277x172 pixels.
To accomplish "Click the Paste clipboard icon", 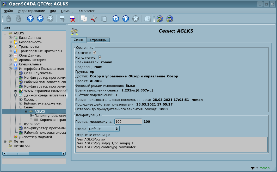I will (104, 19).
